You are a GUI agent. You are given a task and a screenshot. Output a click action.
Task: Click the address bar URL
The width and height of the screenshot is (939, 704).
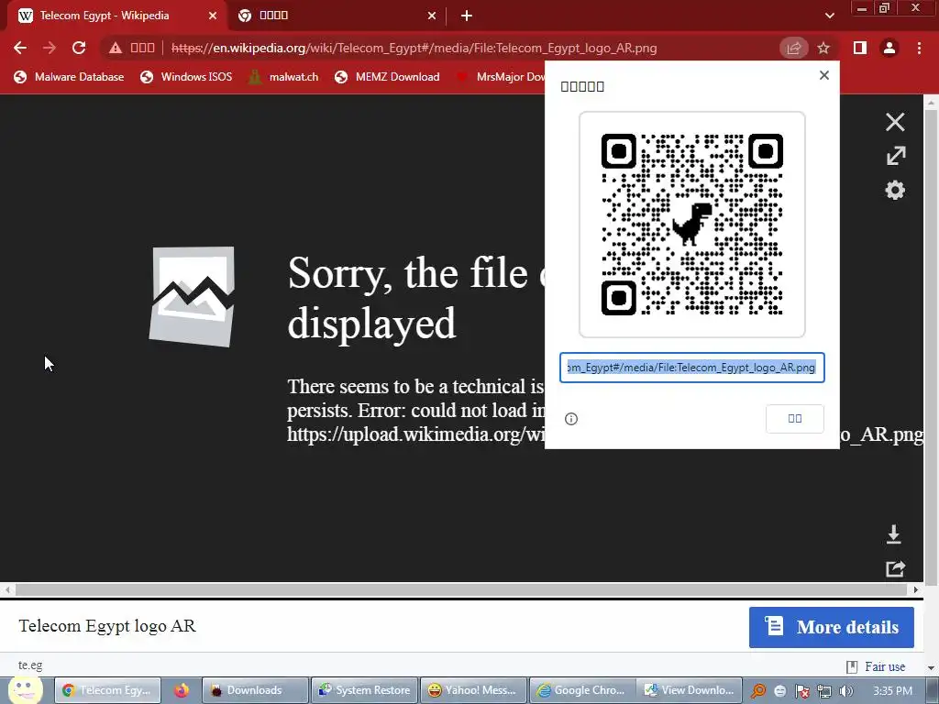coord(414,48)
